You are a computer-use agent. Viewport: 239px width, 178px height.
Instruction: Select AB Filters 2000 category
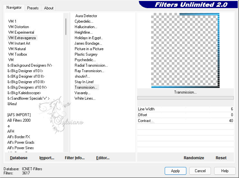[x=19, y=120]
